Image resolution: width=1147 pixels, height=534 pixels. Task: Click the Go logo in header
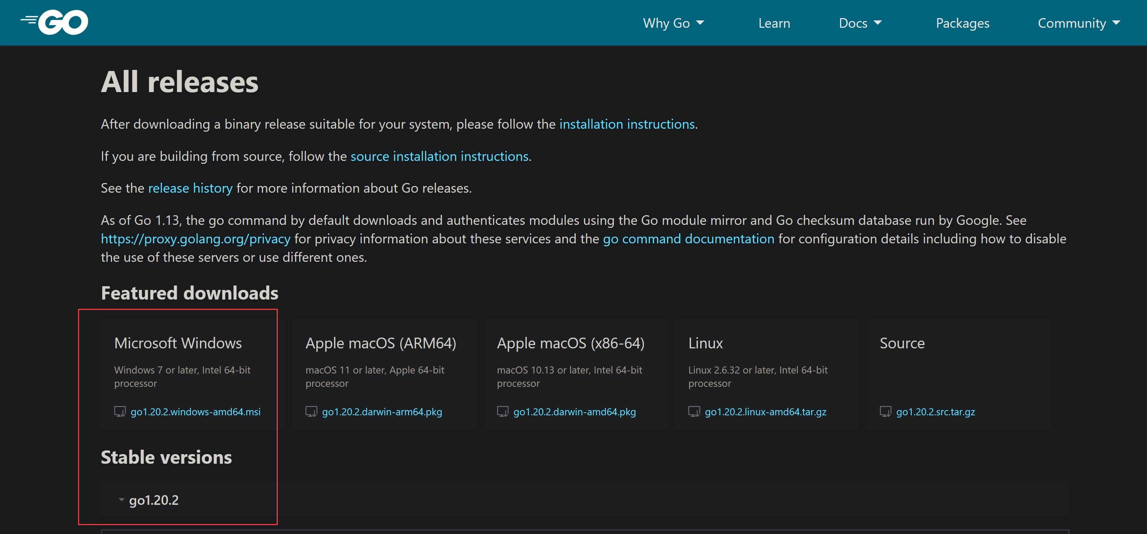click(x=54, y=22)
